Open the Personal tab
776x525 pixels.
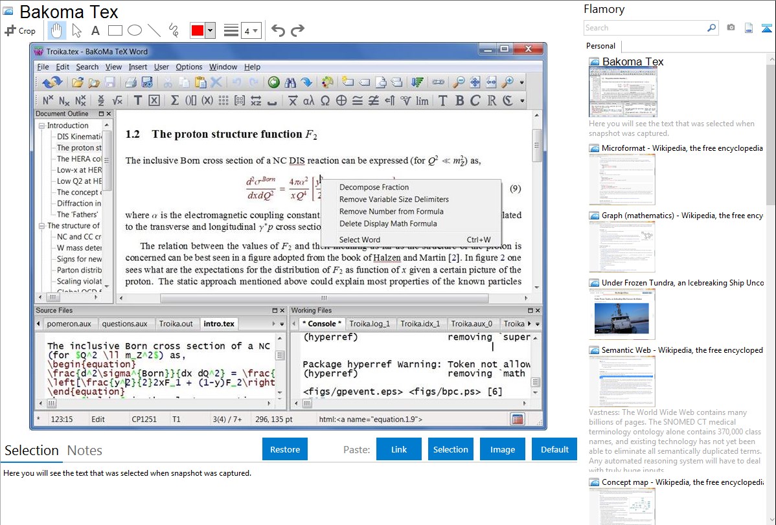[601, 46]
